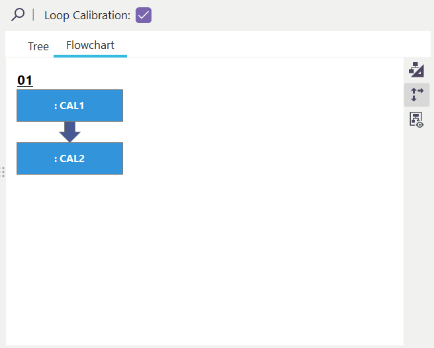Click blank tab strip right of Flowchart
The width and height of the screenshot is (434, 348).
coord(265,45)
